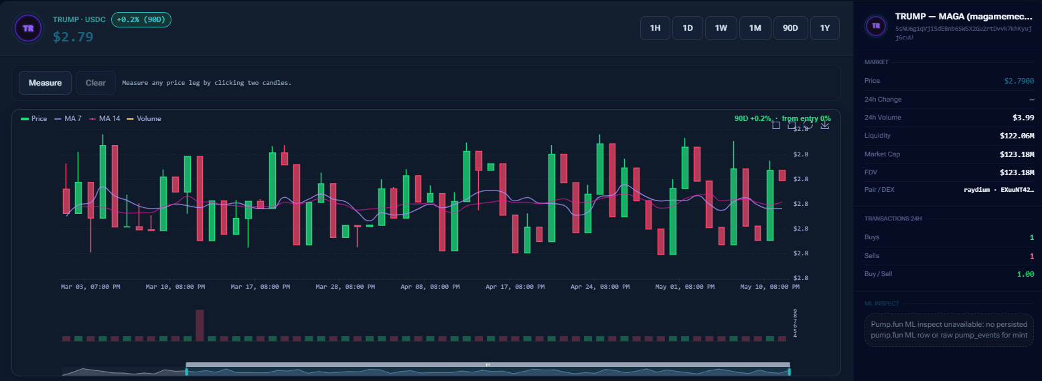Click the Measure button

pyautogui.click(x=46, y=83)
